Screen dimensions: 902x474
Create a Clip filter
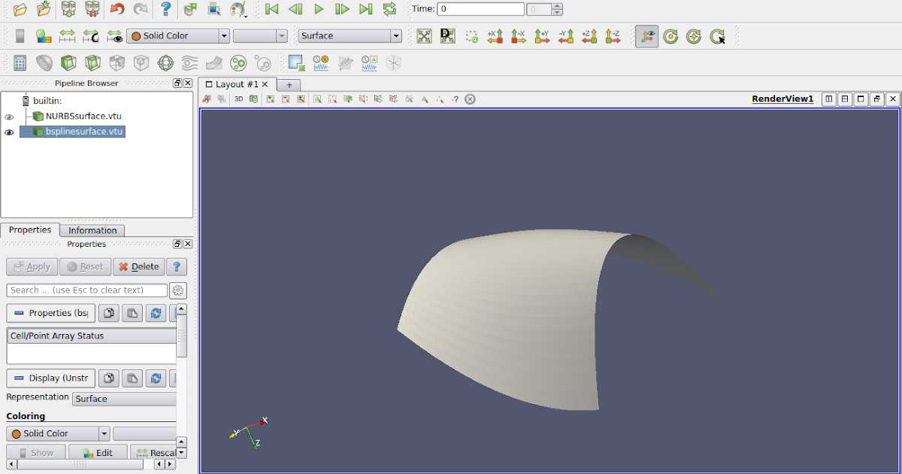68,63
